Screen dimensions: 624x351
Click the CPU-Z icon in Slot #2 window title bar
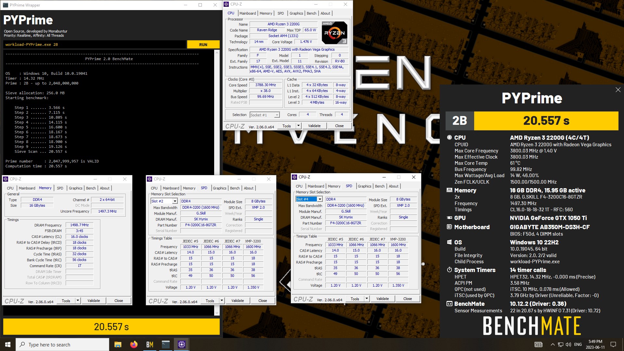[x=150, y=179]
